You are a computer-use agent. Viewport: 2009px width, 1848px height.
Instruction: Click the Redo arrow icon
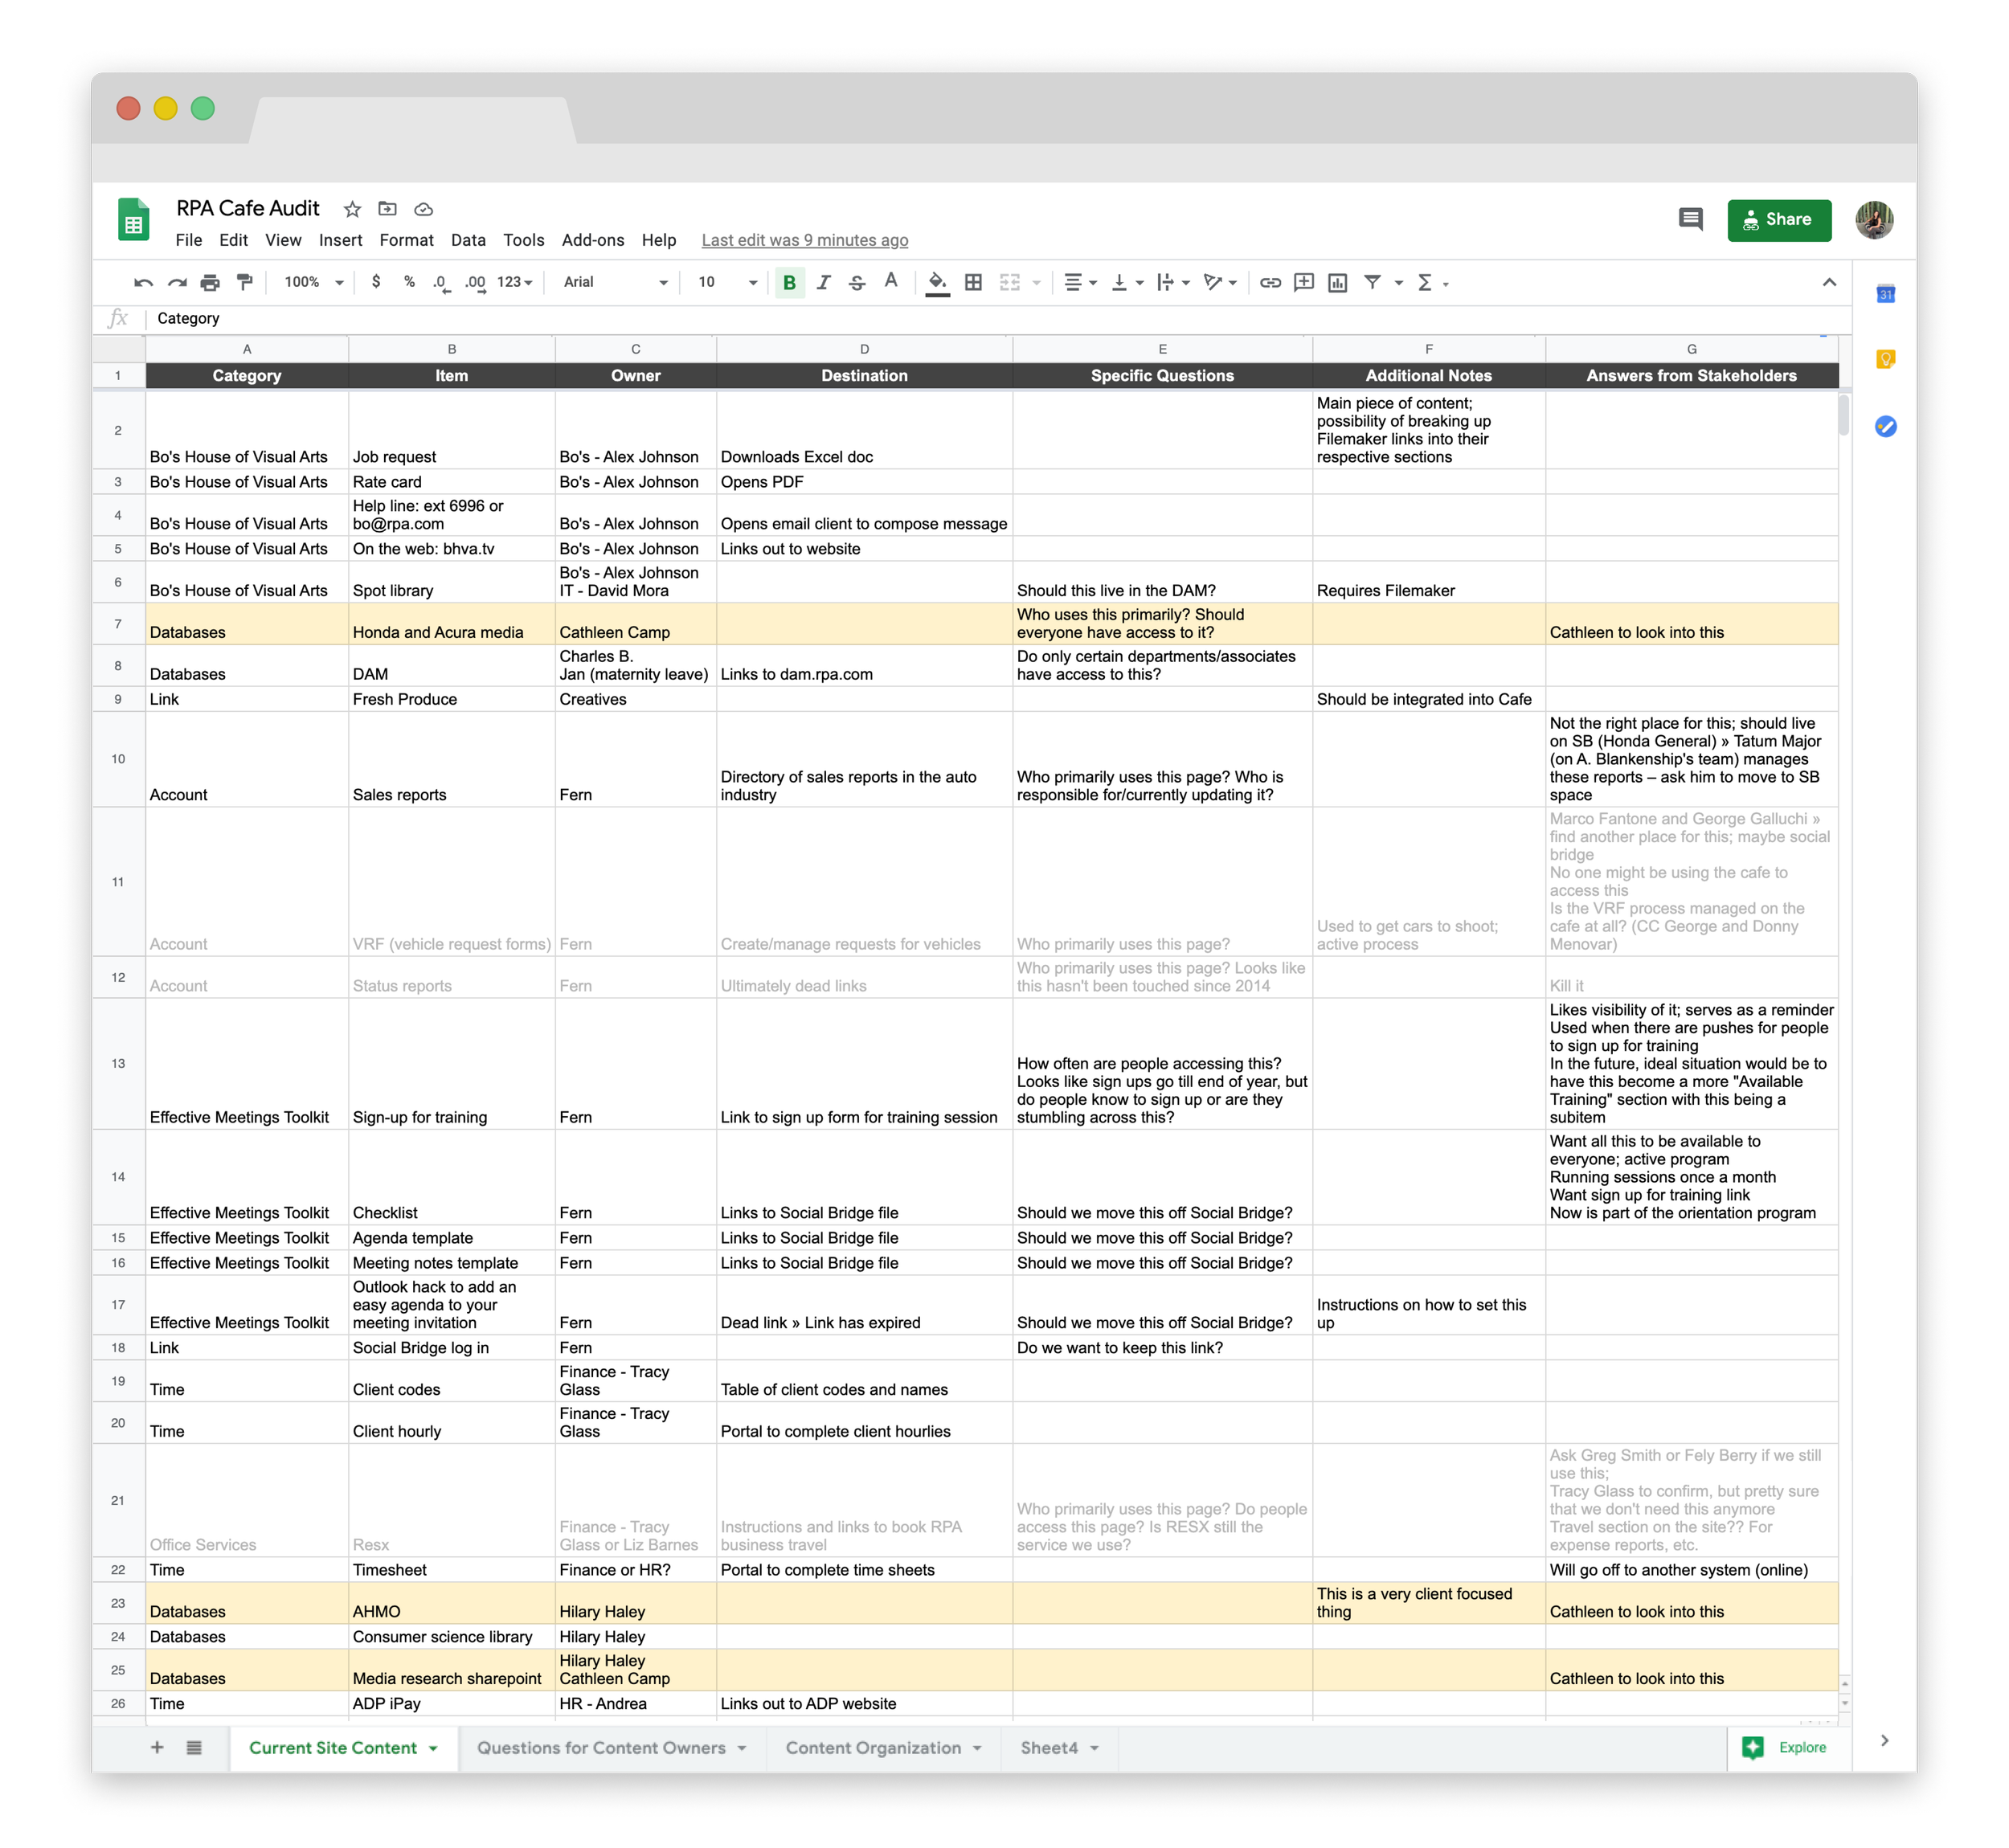pos(177,283)
